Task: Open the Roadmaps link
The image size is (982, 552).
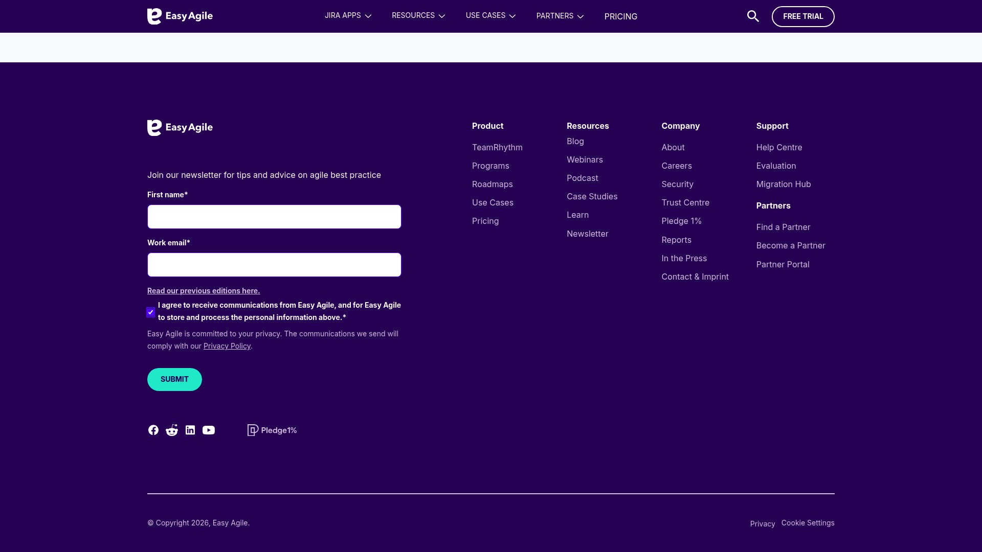Action: 493,184
